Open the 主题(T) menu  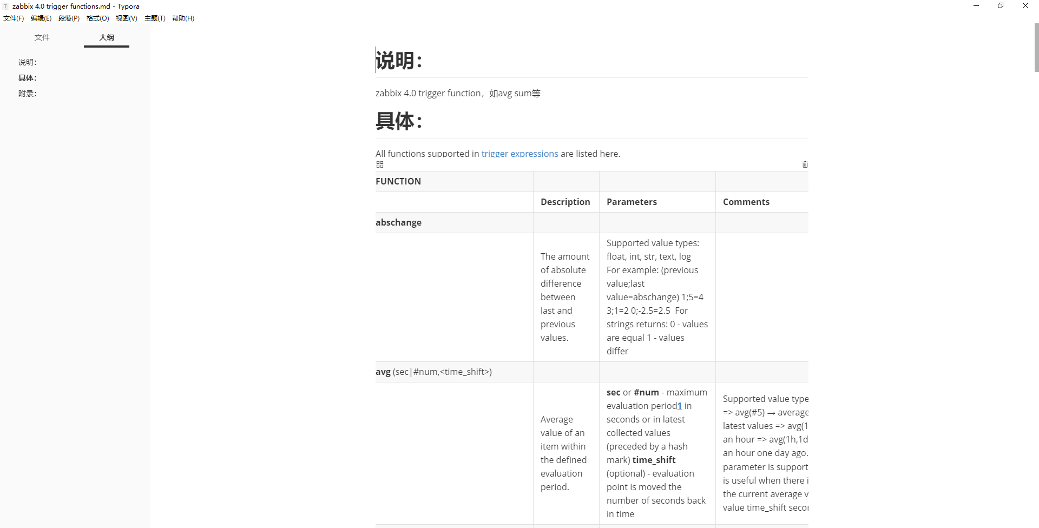pyautogui.click(x=155, y=18)
